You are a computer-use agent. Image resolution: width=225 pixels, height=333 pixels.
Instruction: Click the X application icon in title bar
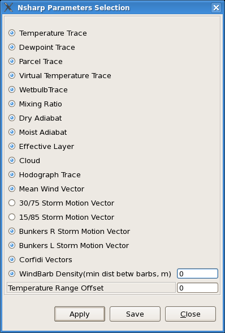click(8, 7)
